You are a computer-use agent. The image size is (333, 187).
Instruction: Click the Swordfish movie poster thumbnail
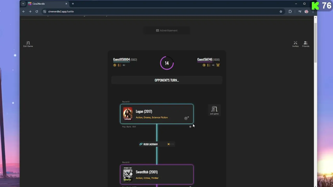point(127,174)
